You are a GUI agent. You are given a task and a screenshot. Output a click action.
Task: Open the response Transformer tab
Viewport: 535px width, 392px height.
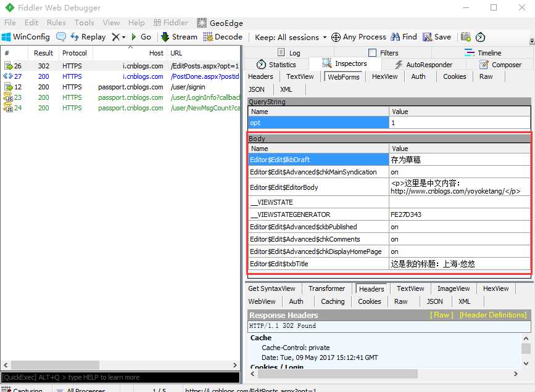pos(326,288)
